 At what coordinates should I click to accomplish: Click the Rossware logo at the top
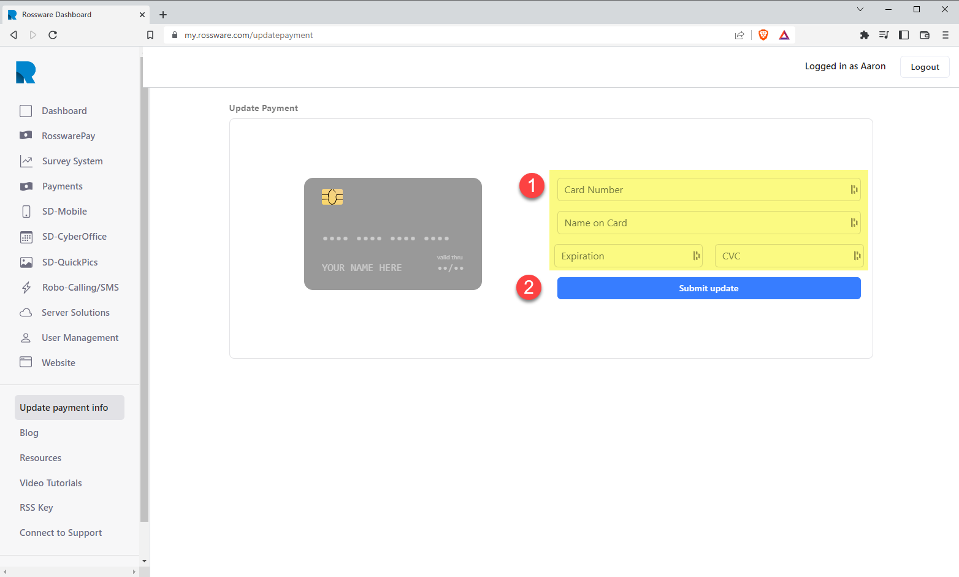tap(25, 72)
